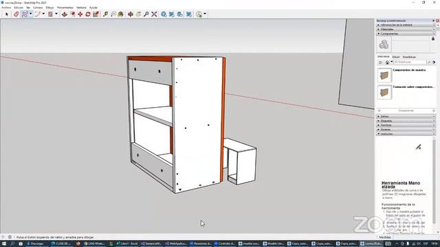Select the Text label tool
Image resolution: width=440 pixels, height=247 pixels.
point(113,14)
